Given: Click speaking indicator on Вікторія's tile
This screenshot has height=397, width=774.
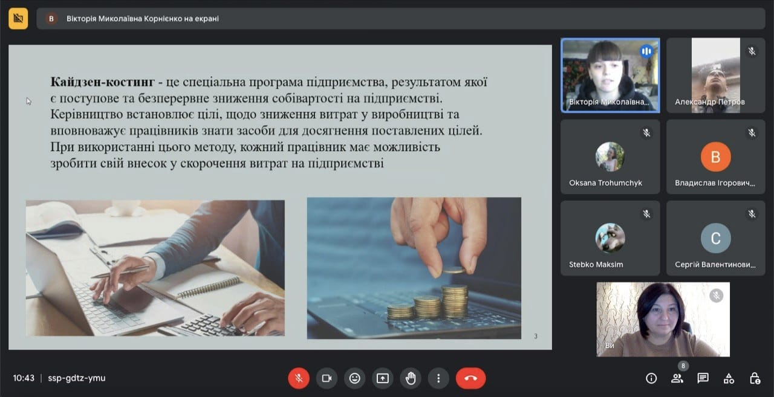Looking at the screenshot, I should tap(646, 51).
